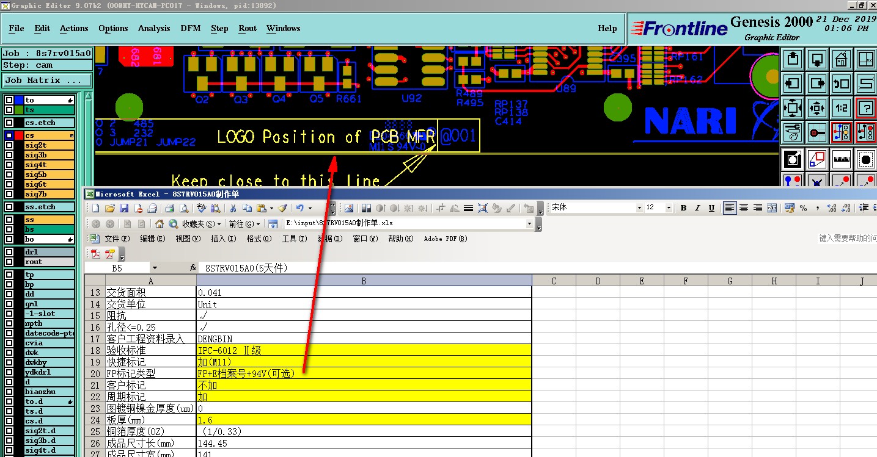Viewport: 877px width, 457px height.
Task: Toggle checkbox for layer rout
Action: [x=9, y=262]
